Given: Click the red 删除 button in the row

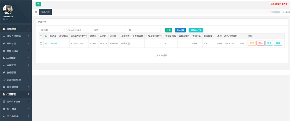Looking at the screenshot, I should tap(260, 43).
